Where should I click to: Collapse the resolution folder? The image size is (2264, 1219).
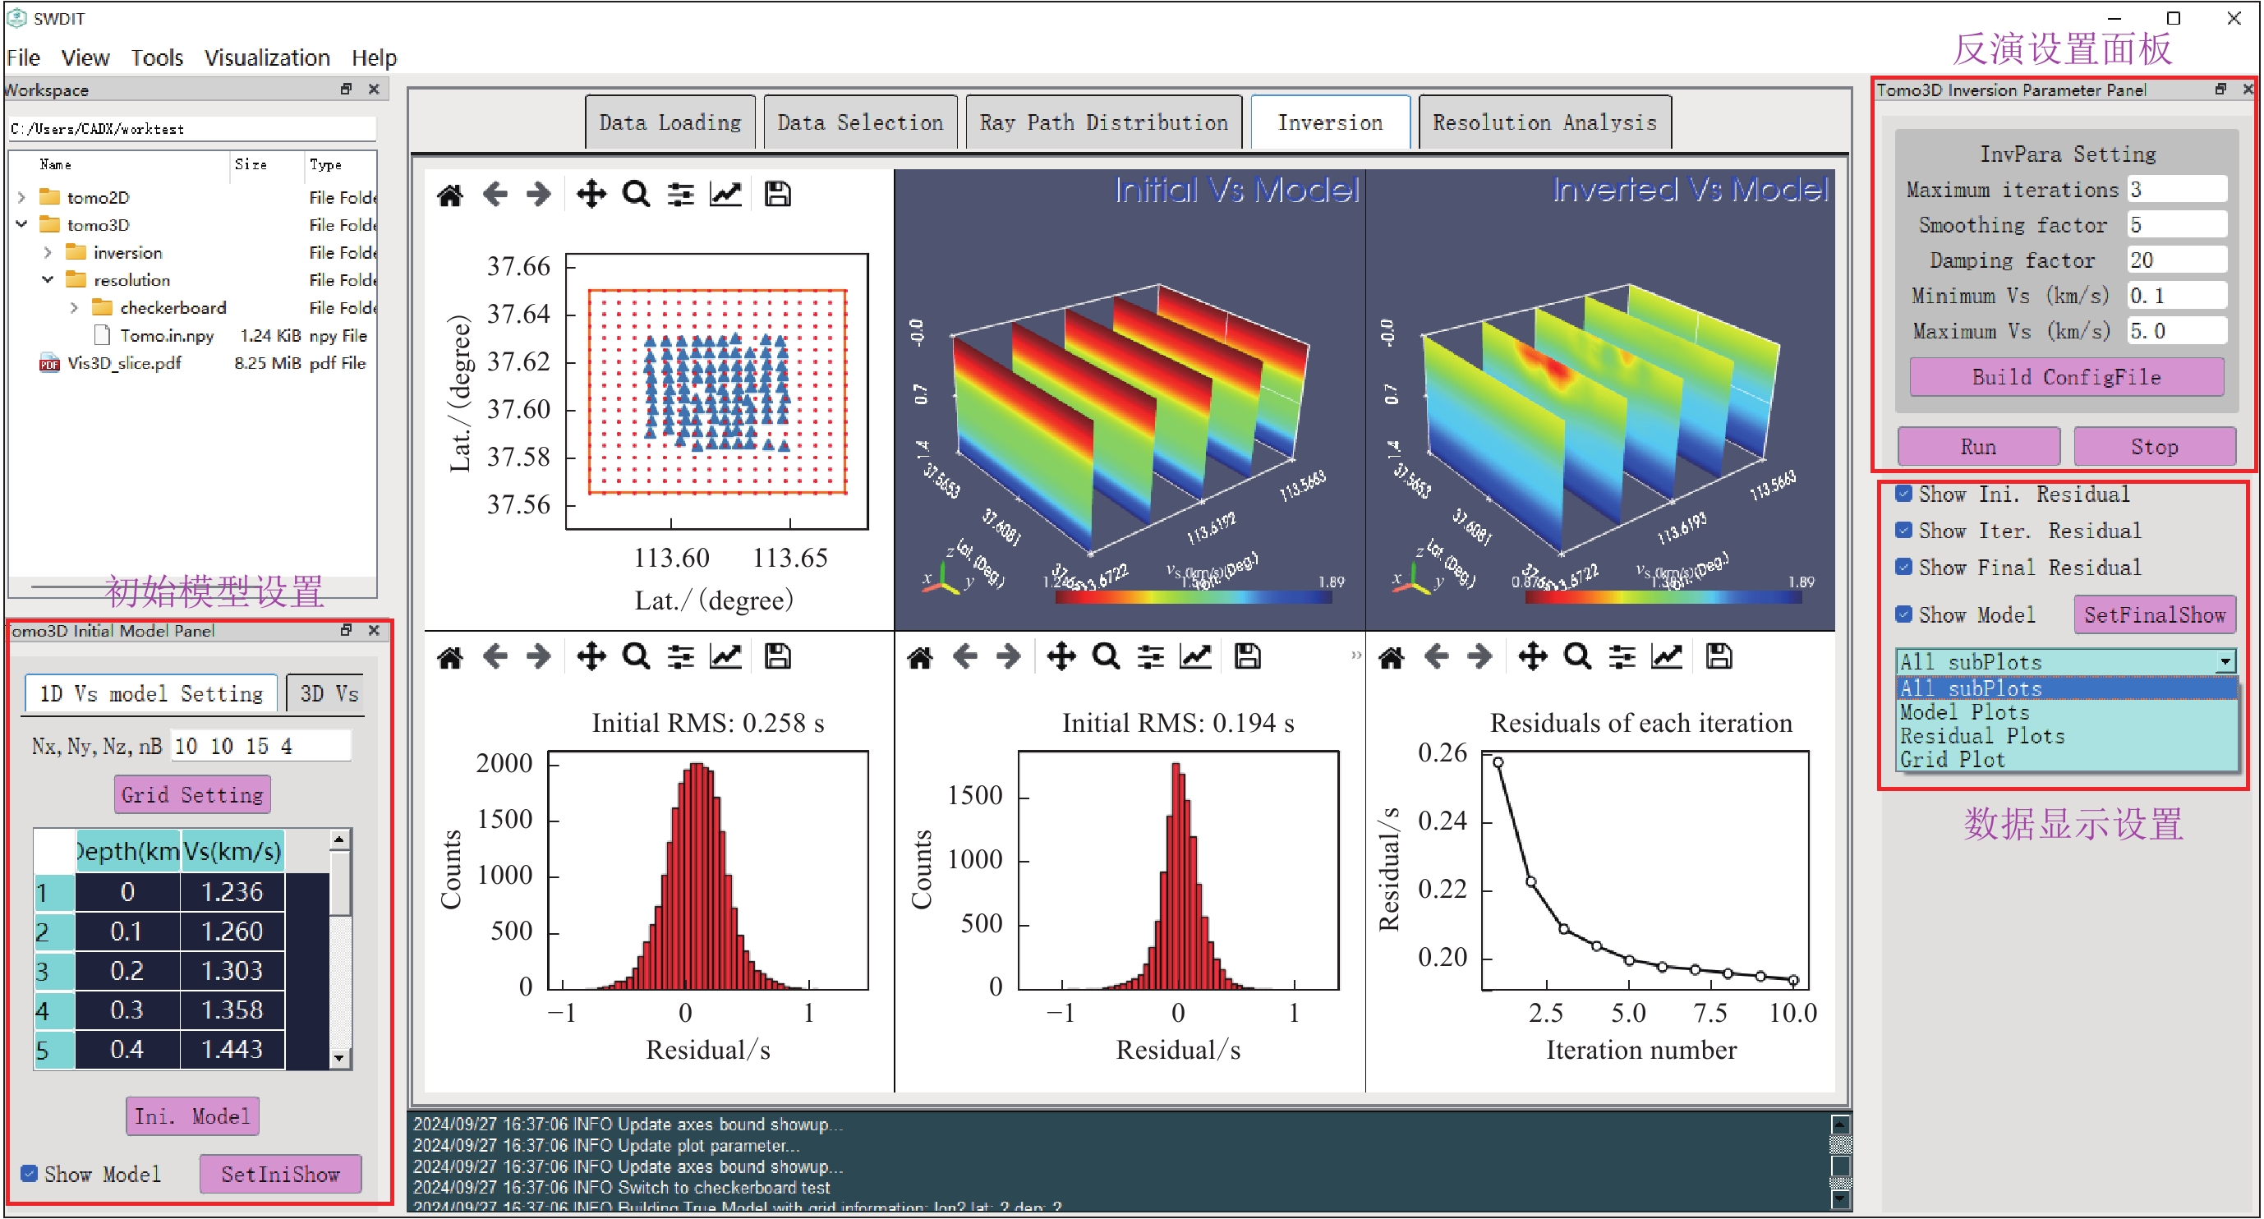click(x=48, y=279)
